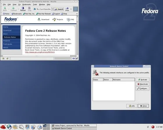
Task: Expand the Forward history dropdown arrow
Action: pyautogui.click(x=18, y=9)
